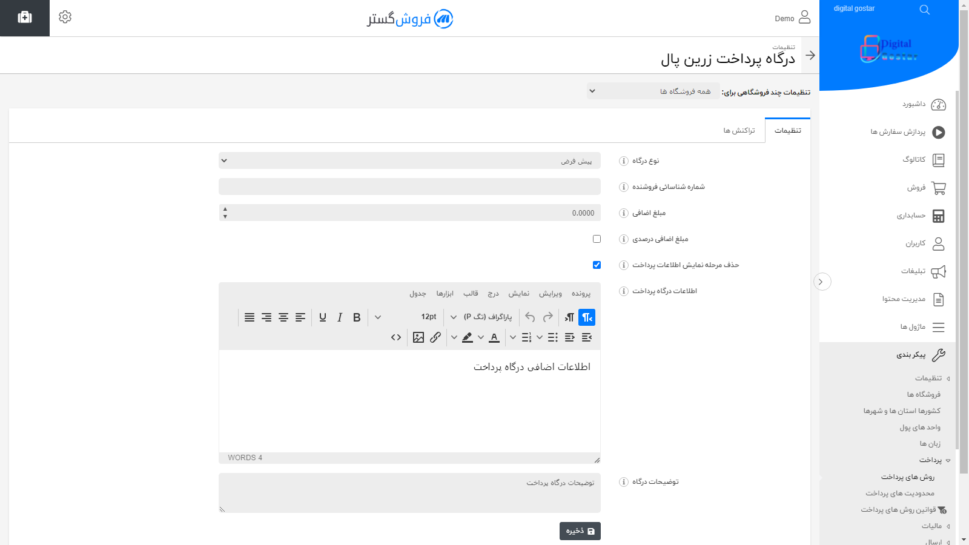
Task: Apply underline formatting in editor
Action: click(323, 317)
